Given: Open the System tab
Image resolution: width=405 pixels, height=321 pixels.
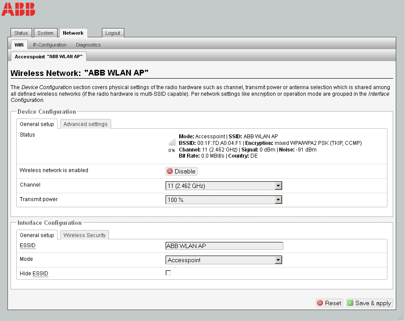Looking at the screenshot, I should (x=45, y=33).
